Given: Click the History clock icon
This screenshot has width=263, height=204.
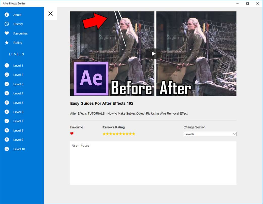Looking at the screenshot, I should point(7,24).
